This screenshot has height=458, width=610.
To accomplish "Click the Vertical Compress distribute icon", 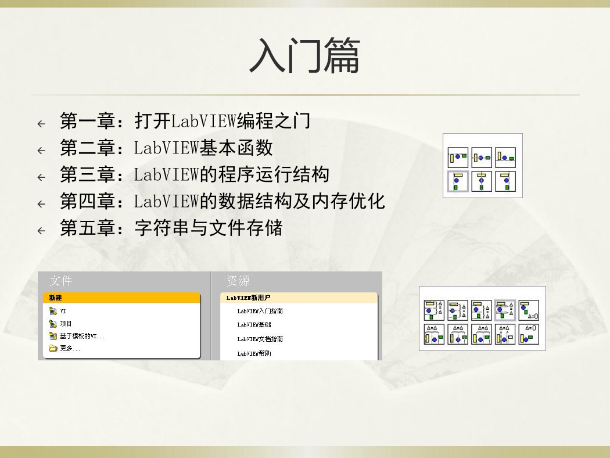I will click(x=529, y=310).
